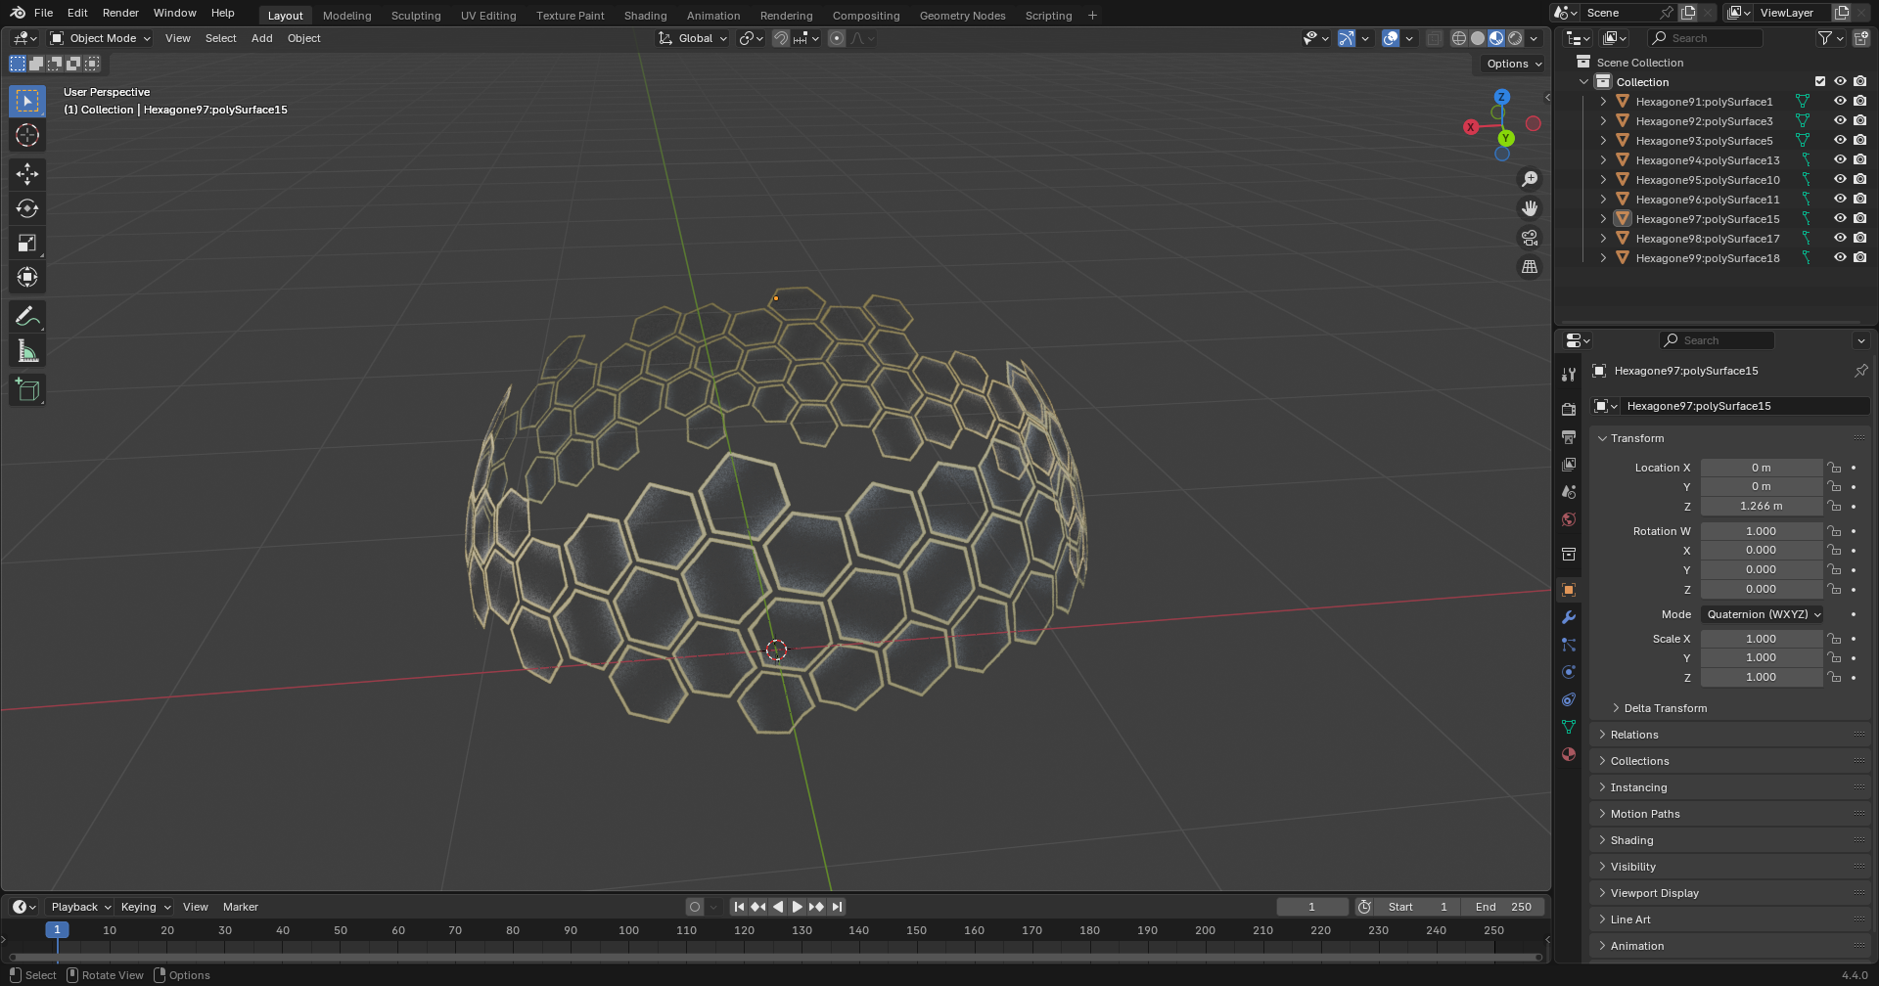Hide Hexagone91:polySurface1 with its eye icon
Image resolution: width=1879 pixels, height=986 pixels.
tap(1840, 102)
